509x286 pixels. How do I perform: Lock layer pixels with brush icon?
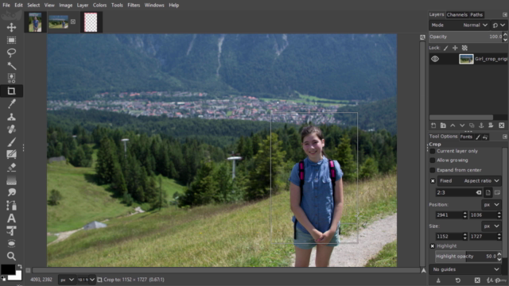coord(445,48)
